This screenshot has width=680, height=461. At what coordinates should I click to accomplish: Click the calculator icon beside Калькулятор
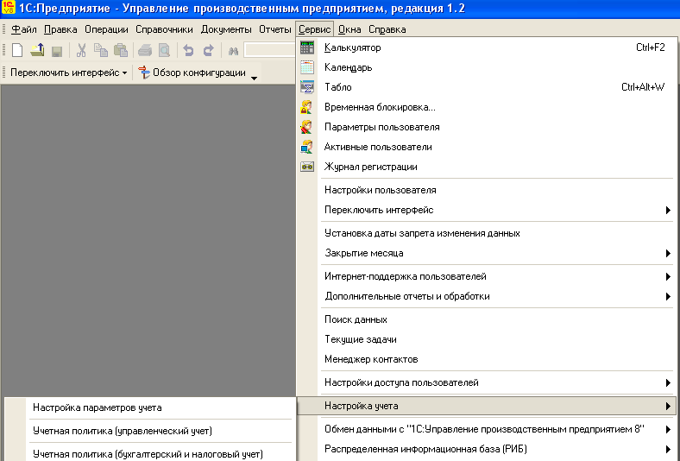307,47
